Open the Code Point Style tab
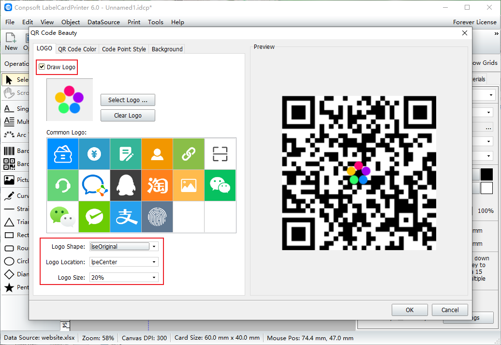501x345 pixels. [x=124, y=49]
